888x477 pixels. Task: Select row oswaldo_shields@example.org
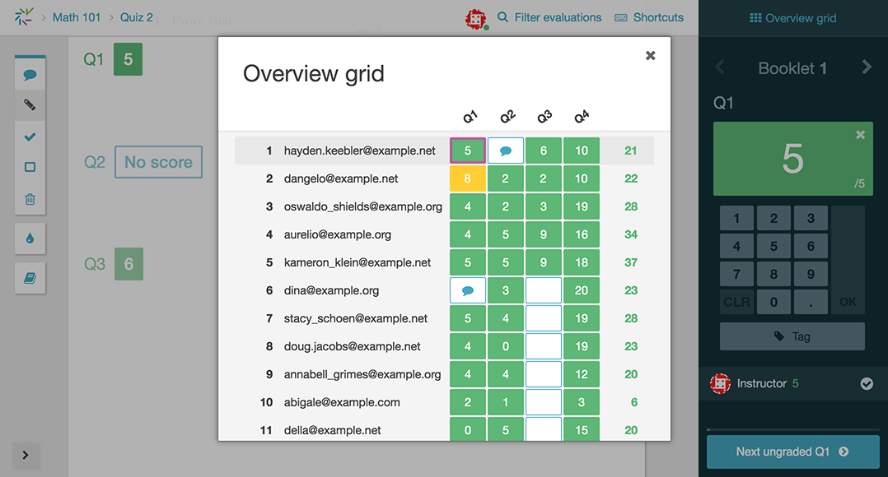445,206
